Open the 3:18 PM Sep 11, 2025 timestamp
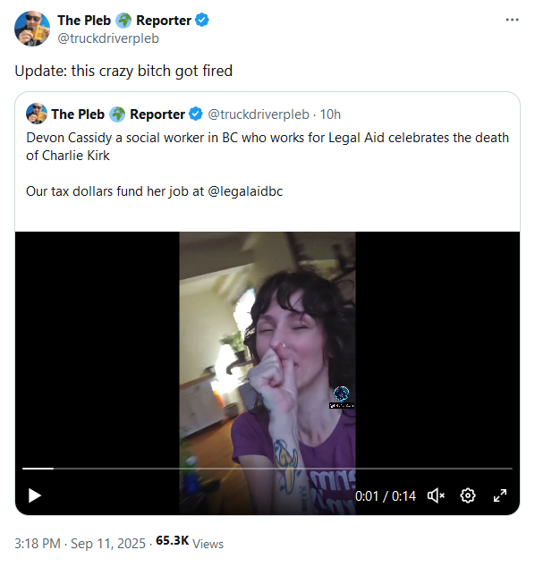The width and height of the screenshot is (535, 567). point(80,544)
